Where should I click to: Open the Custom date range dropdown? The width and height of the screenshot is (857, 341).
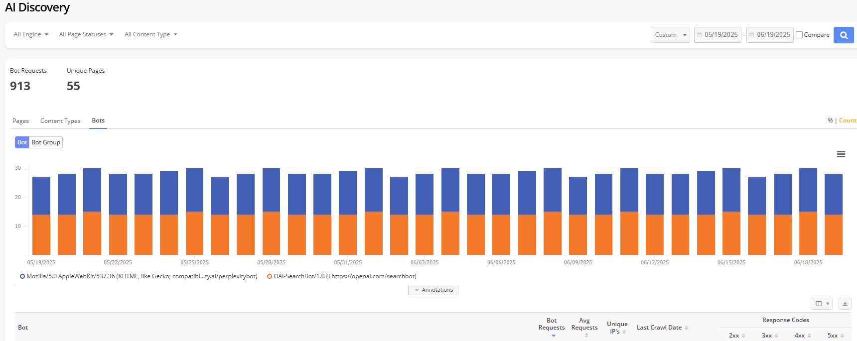[x=670, y=35]
